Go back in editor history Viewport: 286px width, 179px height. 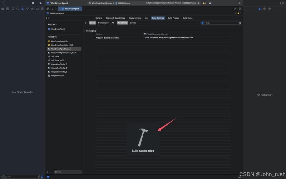[x=53, y=9]
